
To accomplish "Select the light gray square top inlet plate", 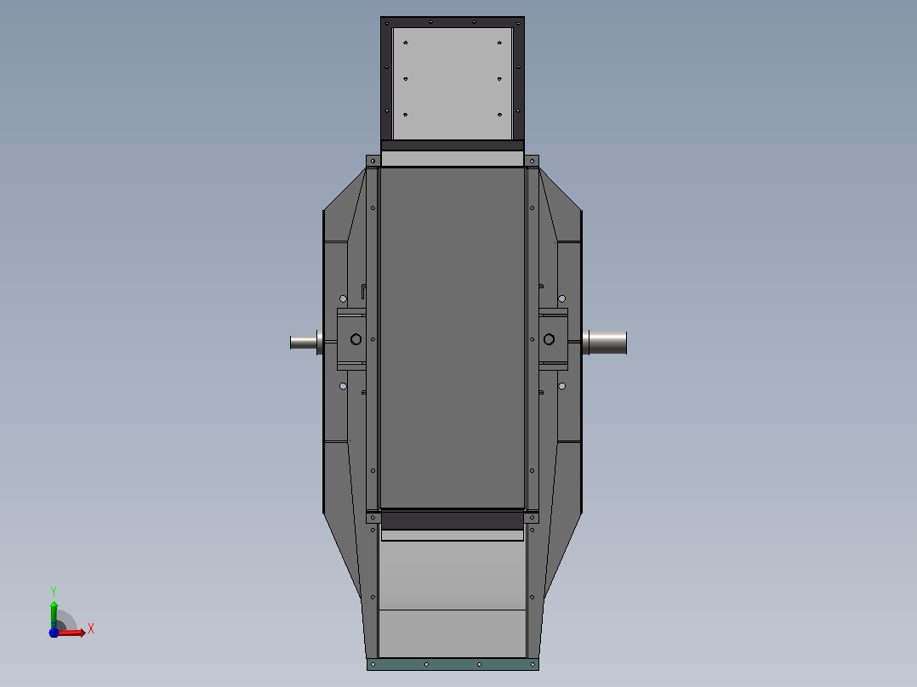I will [452, 83].
